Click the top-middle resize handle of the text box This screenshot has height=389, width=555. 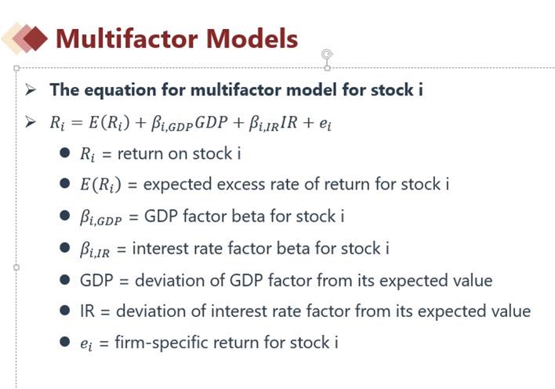328,68
